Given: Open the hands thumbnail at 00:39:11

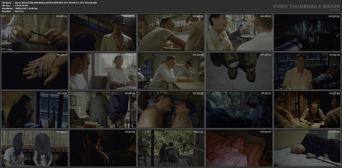Looking at the screenshot, I should (x=35, y=71).
